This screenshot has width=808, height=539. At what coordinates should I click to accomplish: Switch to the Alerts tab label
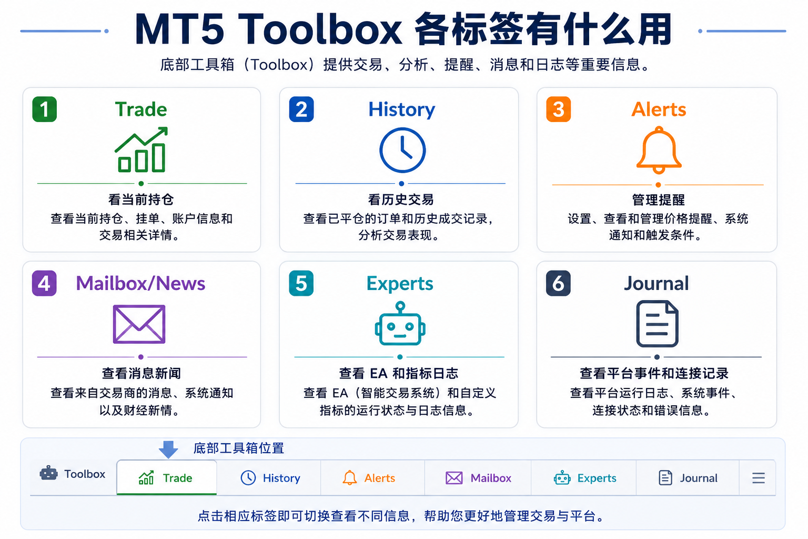click(380, 478)
